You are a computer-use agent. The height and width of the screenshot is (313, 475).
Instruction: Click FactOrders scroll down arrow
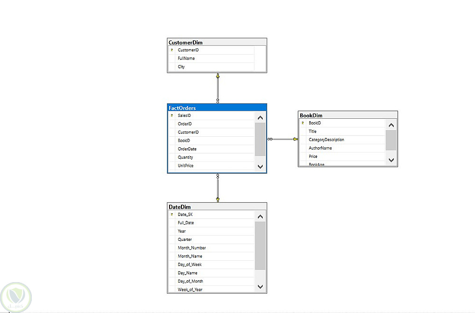click(260, 166)
